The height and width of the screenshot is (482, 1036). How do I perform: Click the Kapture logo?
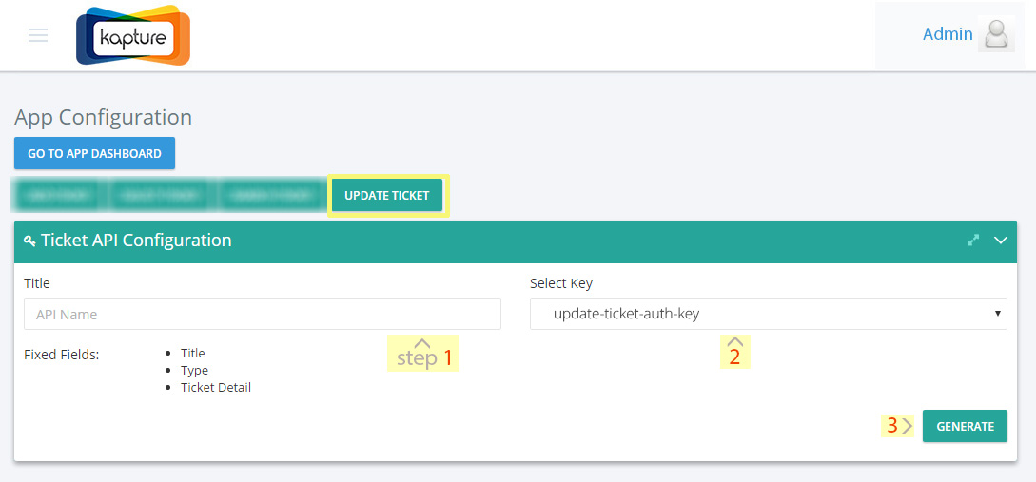tap(133, 36)
